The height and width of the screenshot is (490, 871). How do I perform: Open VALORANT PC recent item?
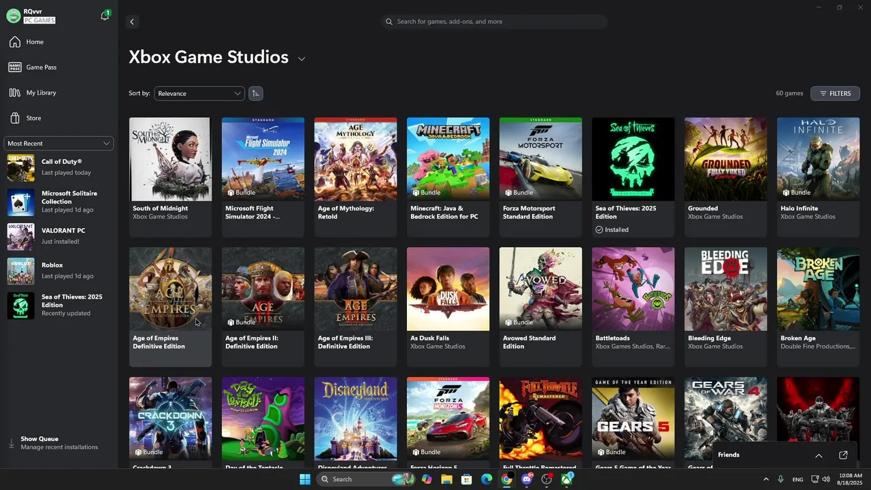pos(59,236)
